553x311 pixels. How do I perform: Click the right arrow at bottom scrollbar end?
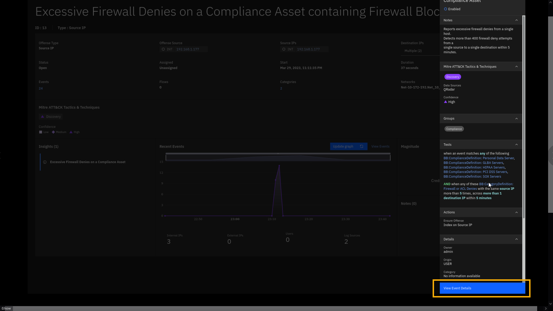[546, 308]
